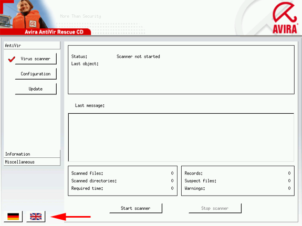Screen dimensions: 302x226
Task: Click the 'Scanner not started' status text
Action: pos(138,57)
